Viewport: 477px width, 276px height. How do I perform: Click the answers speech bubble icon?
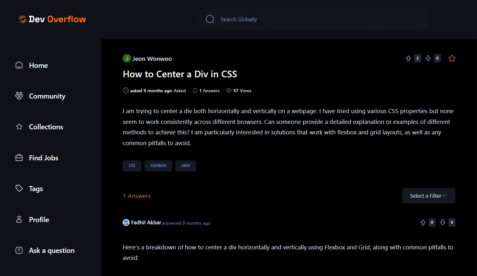(195, 91)
